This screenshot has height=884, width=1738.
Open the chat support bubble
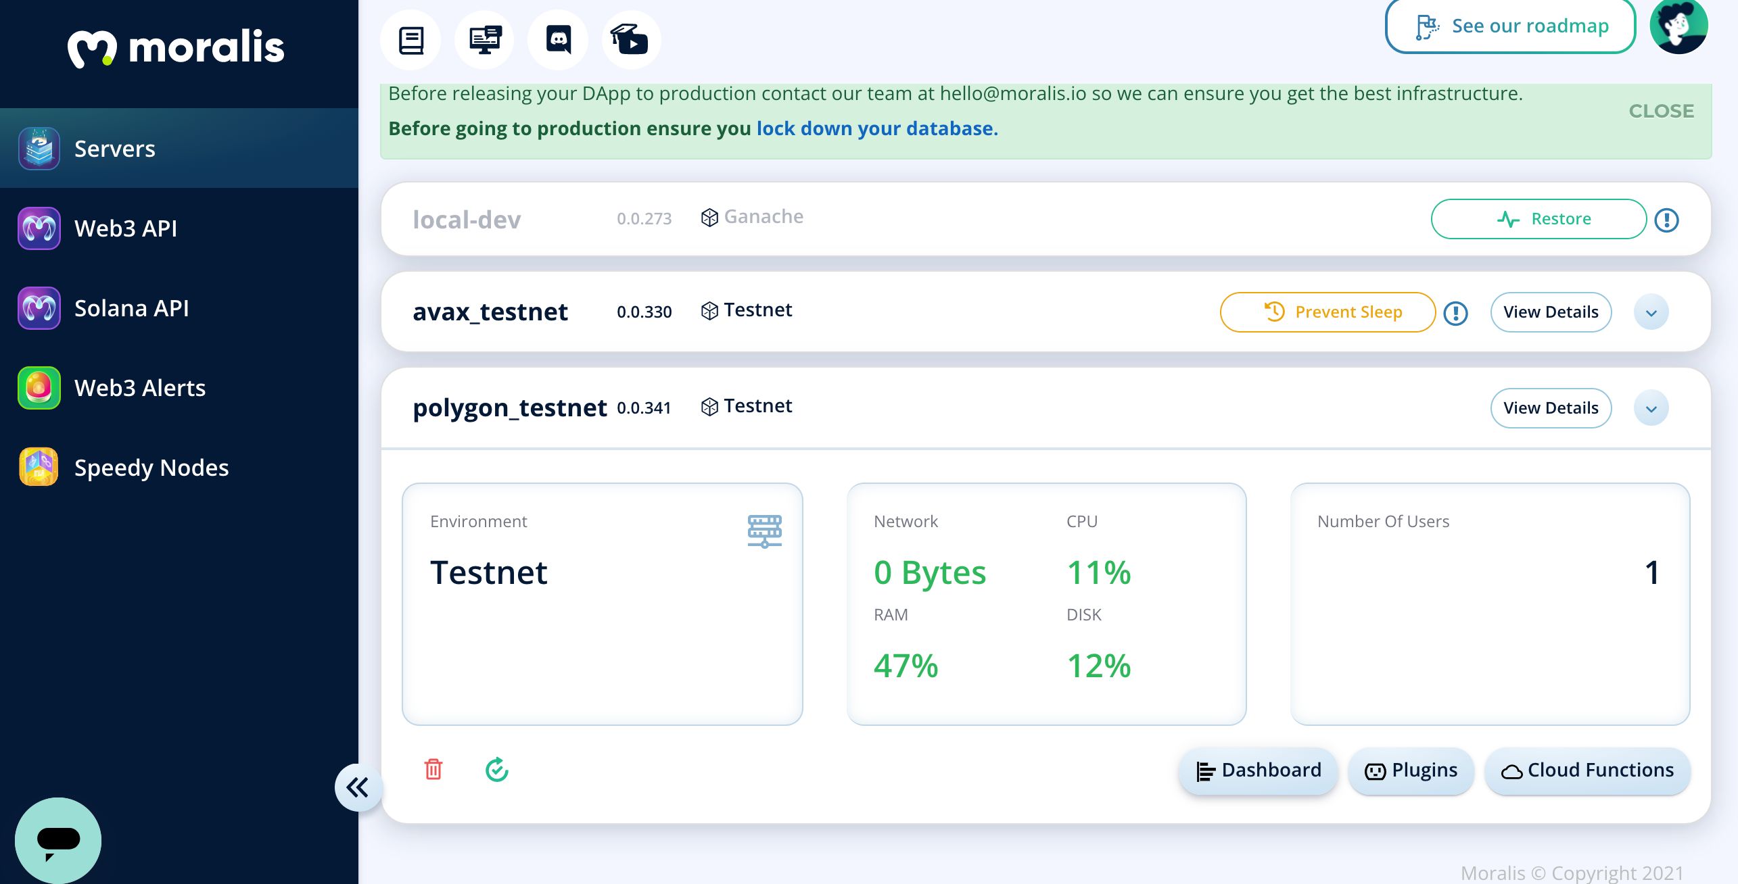point(58,841)
